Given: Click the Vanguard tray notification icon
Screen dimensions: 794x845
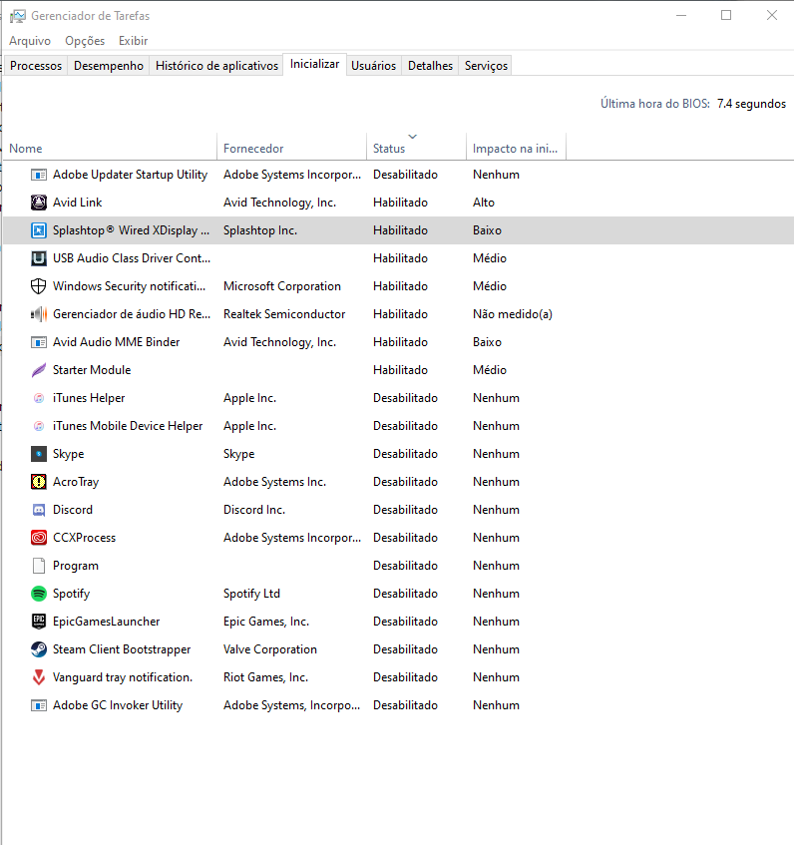Looking at the screenshot, I should [39, 677].
